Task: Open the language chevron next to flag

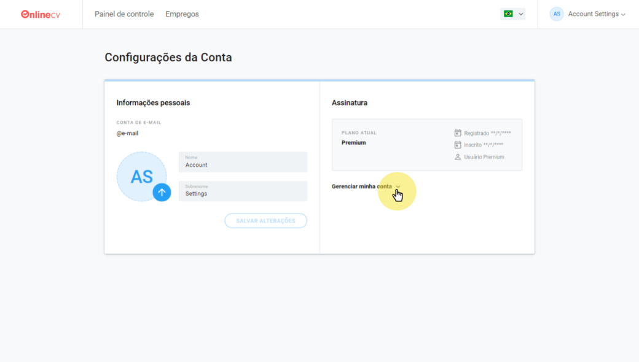Action: [521, 14]
